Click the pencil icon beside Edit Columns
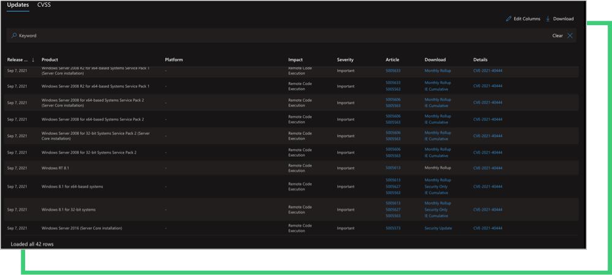612x275 pixels. 509,19
